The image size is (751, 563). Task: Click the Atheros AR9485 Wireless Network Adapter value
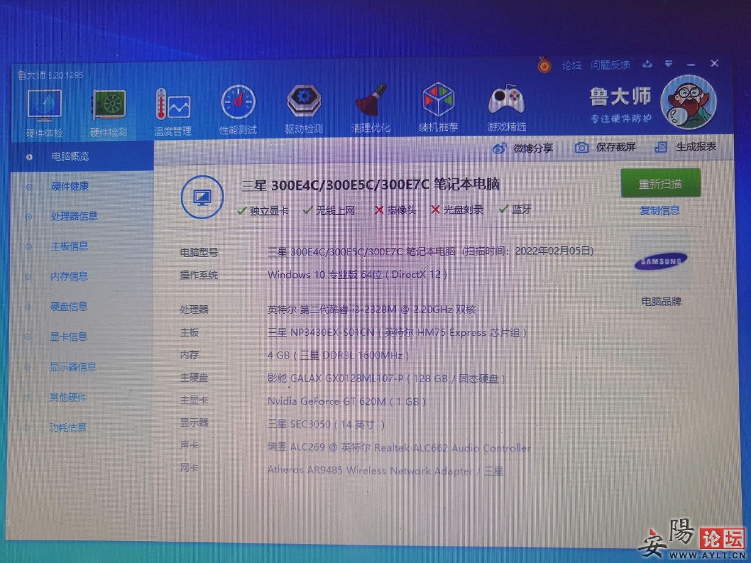[x=386, y=471]
